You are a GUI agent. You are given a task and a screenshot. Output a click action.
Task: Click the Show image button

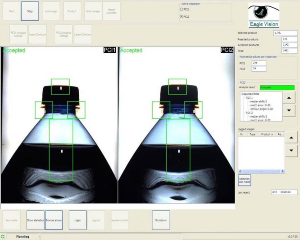point(93,11)
